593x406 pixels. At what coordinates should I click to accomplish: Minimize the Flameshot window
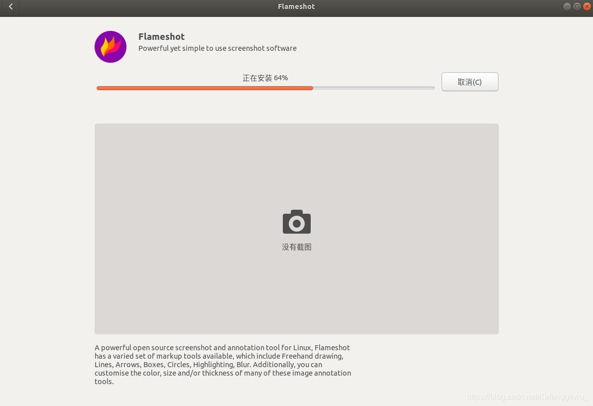click(x=567, y=6)
